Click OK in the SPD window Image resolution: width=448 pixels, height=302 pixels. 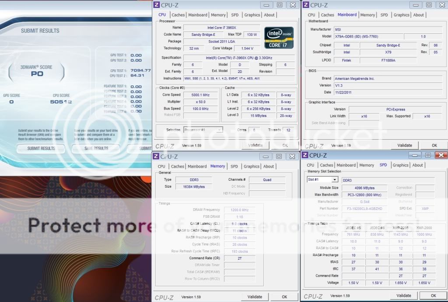(433, 295)
